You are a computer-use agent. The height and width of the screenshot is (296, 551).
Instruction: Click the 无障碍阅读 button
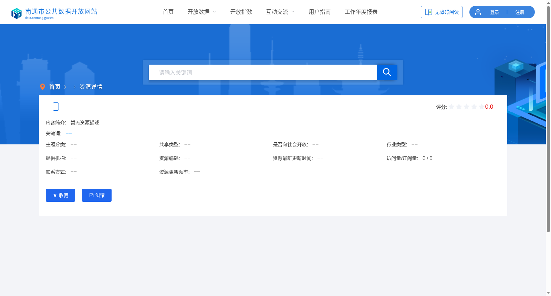pyautogui.click(x=441, y=12)
